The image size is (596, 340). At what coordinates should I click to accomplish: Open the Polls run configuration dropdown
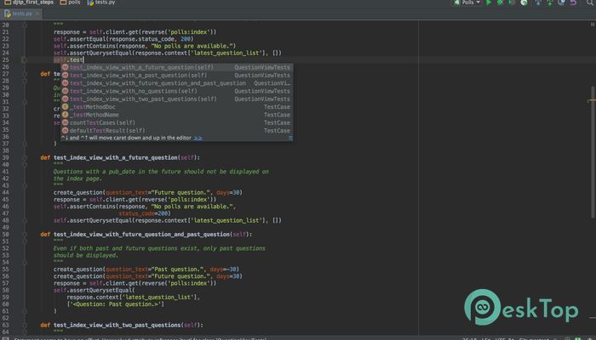(468, 3)
